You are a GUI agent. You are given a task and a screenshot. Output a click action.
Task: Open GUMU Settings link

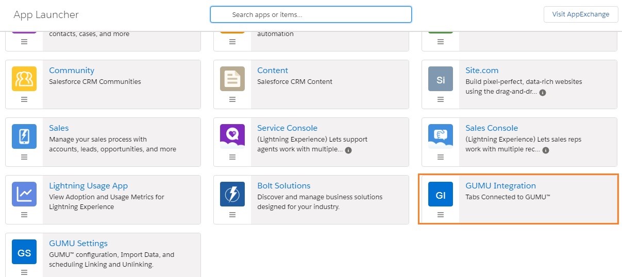78,244
